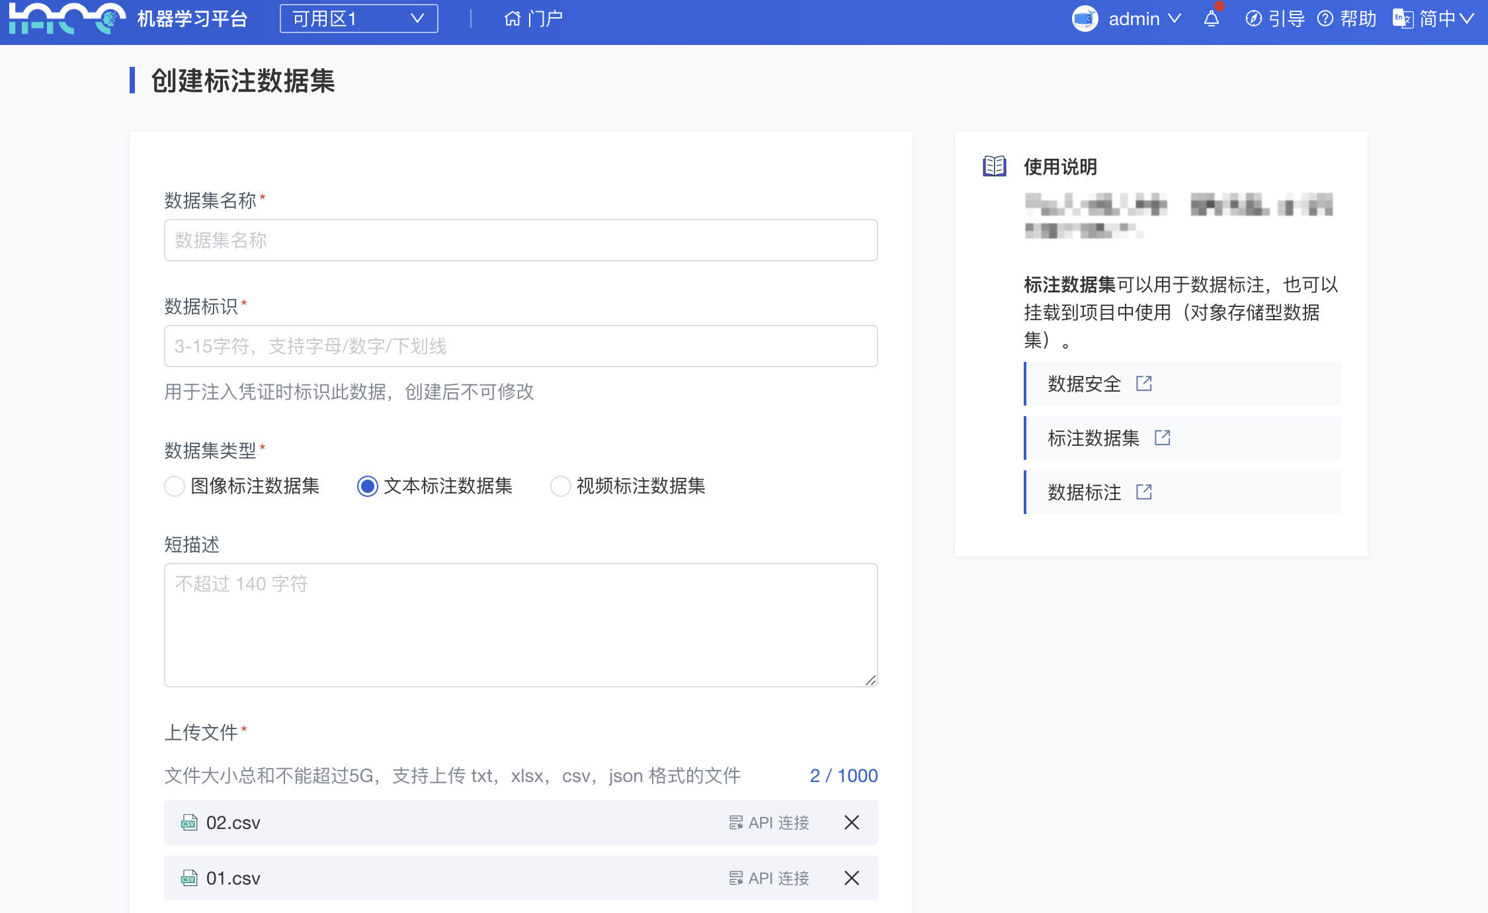Click the notification bell icon

click(1211, 19)
